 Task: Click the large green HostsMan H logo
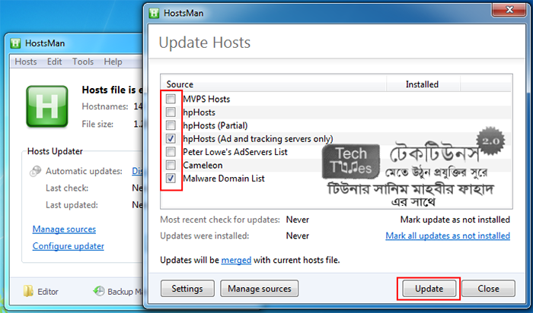(x=47, y=107)
